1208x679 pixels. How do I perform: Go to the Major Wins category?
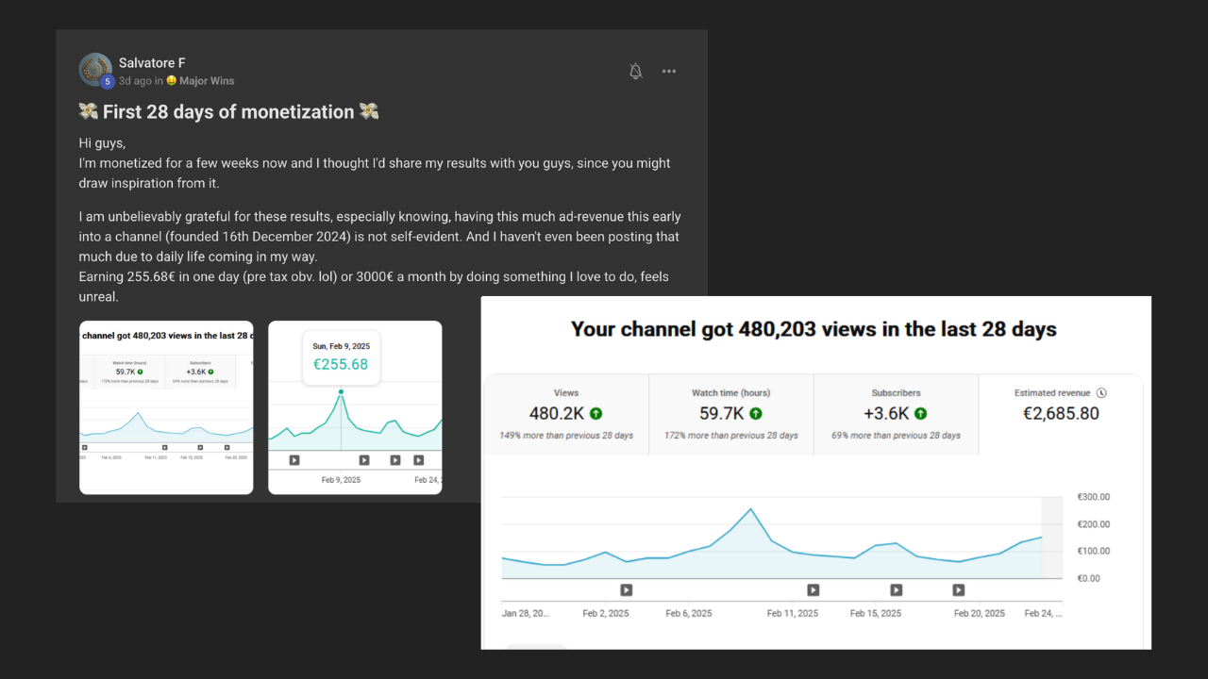tap(207, 81)
